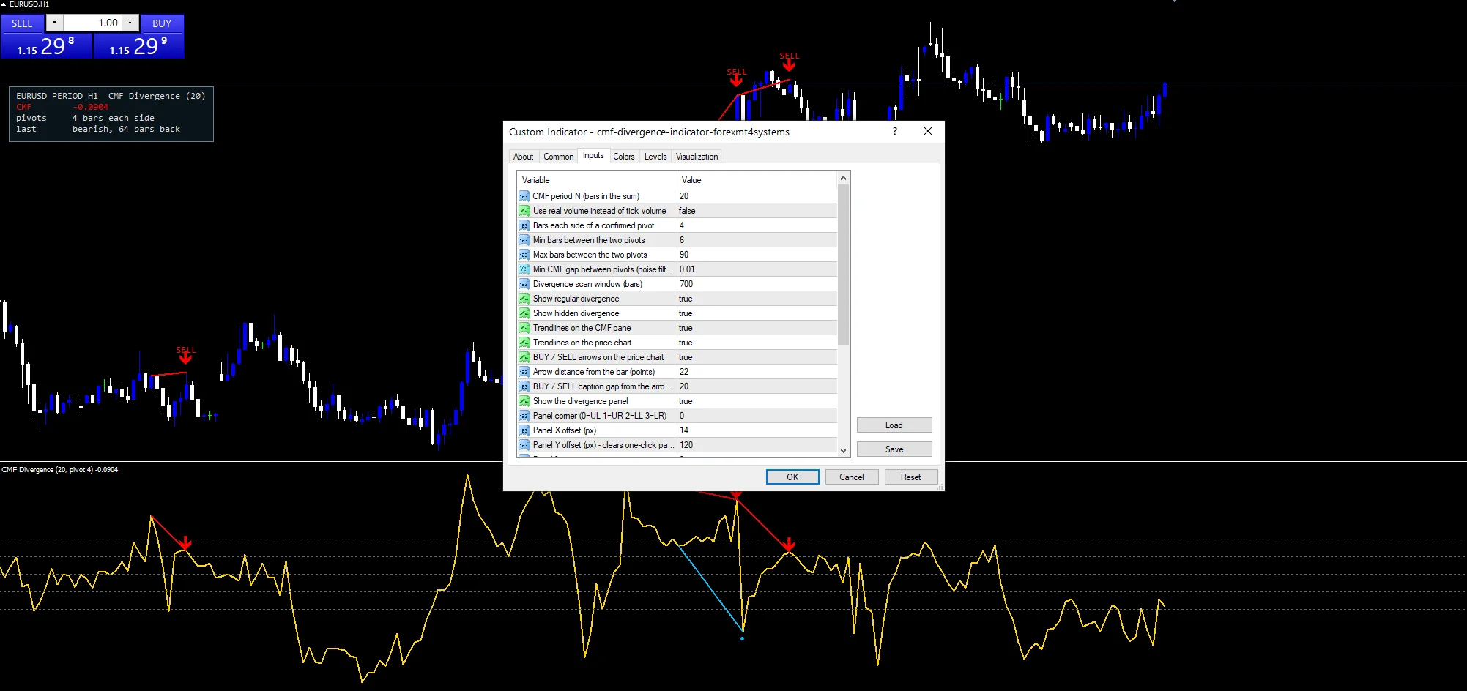This screenshot has width=1467, height=691.
Task: Click the BUY / SELL arrows row icon
Action: click(524, 357)
